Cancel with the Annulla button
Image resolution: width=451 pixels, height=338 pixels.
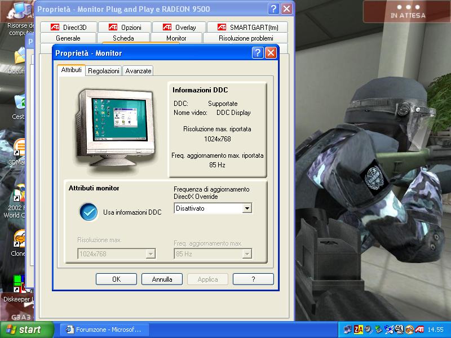point(162,279)
